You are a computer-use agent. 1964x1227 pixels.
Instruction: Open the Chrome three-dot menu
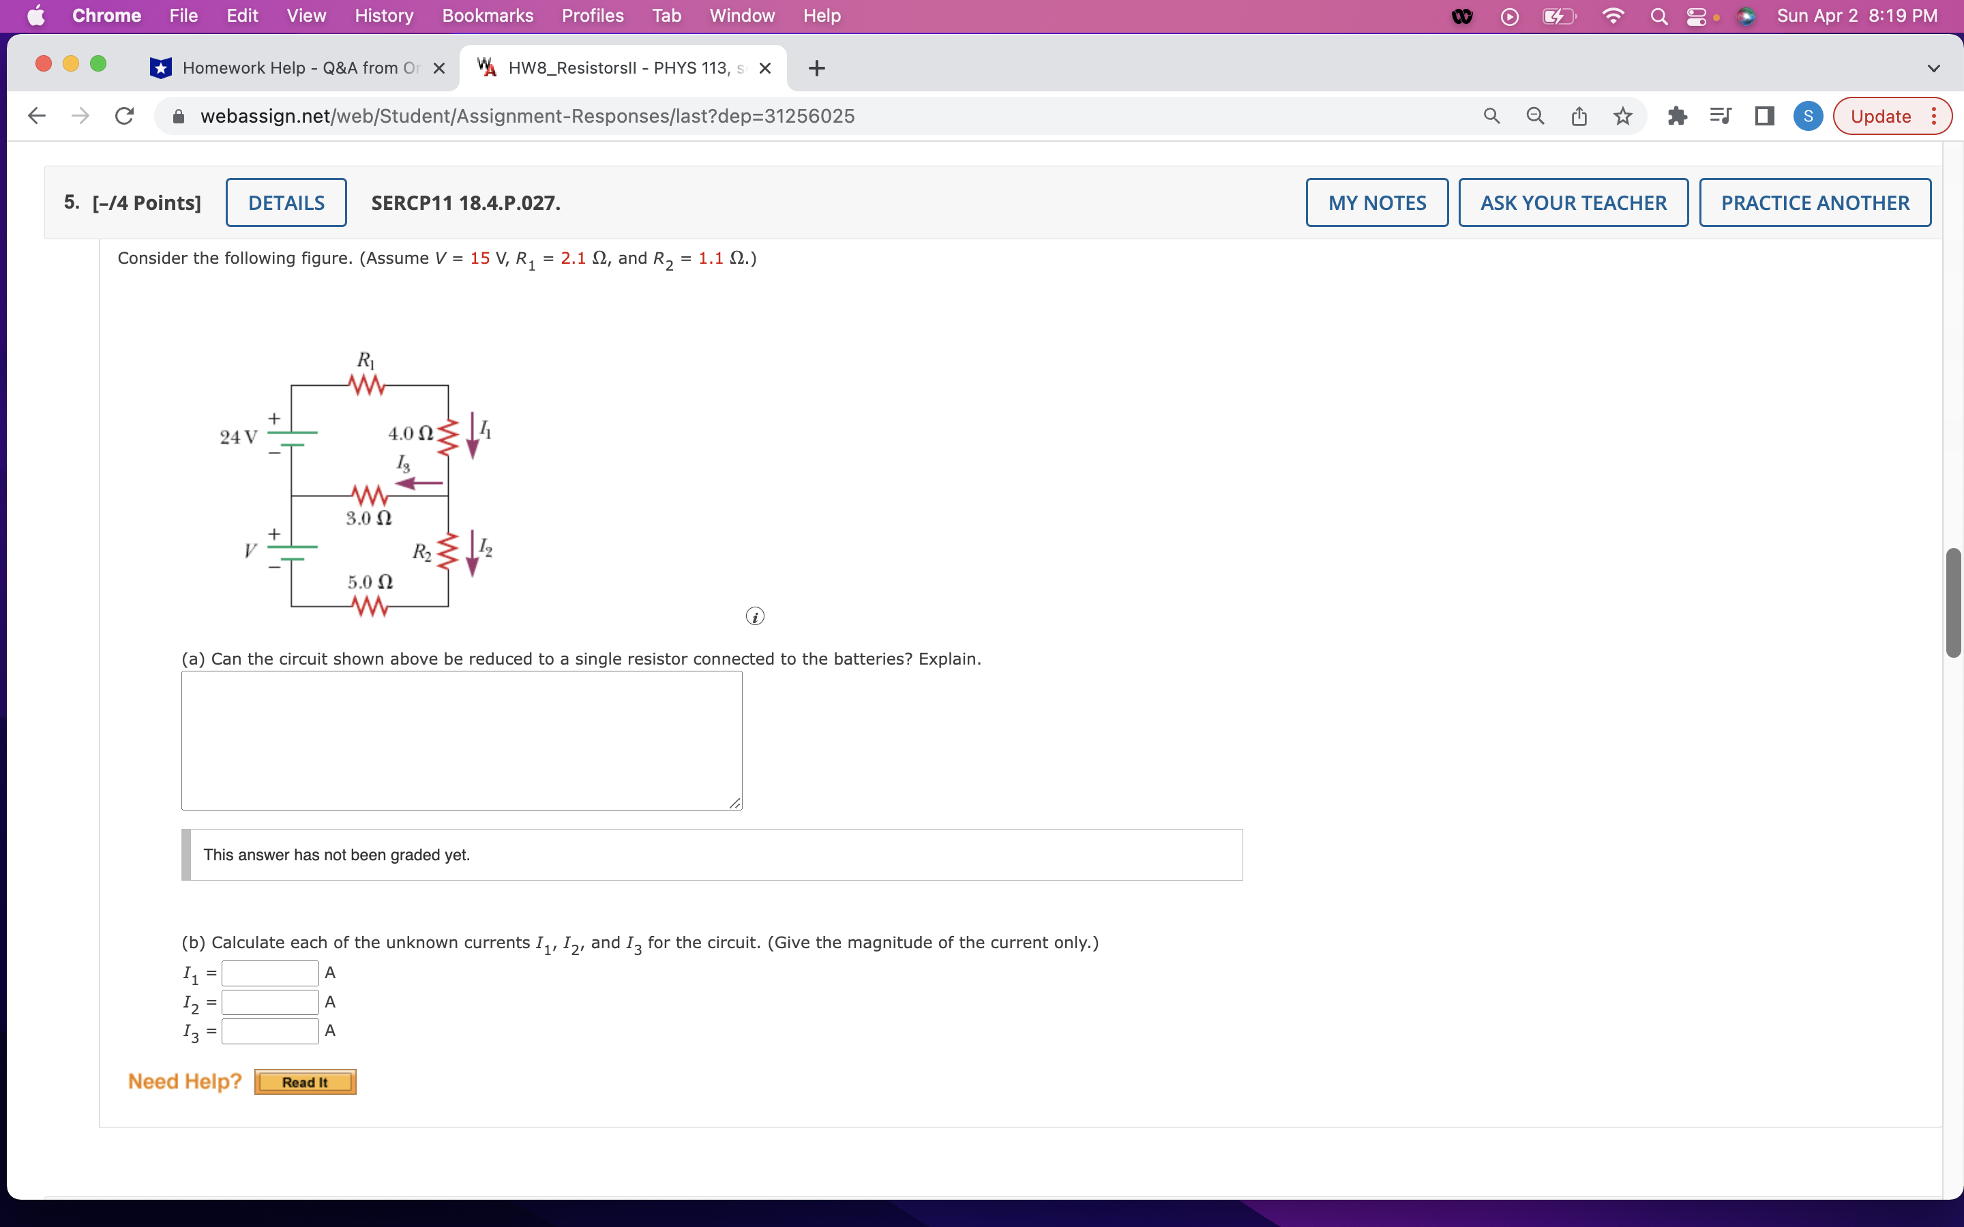(1934, 115)
